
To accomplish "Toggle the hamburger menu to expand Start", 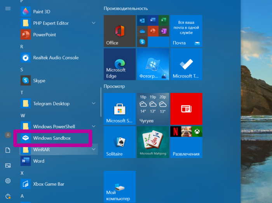I will point(8,9).
